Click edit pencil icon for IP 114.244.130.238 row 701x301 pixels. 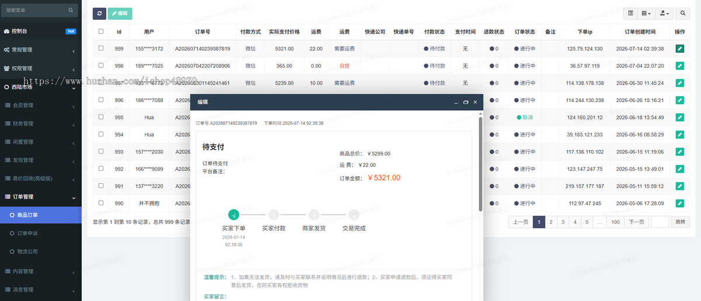click(680, 100)
